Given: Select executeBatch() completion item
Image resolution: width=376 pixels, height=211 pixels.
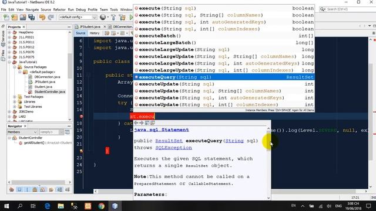Looking at the screenshot, I should pos(224,36).
